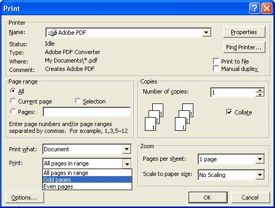Expand the Print what dropdown
The height and width of the screenshot is (208, 275).
click(x=126, y=149)
